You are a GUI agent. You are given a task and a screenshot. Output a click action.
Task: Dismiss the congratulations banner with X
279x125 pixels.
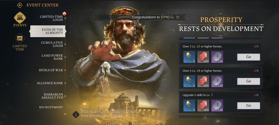(x=177, y=17)
